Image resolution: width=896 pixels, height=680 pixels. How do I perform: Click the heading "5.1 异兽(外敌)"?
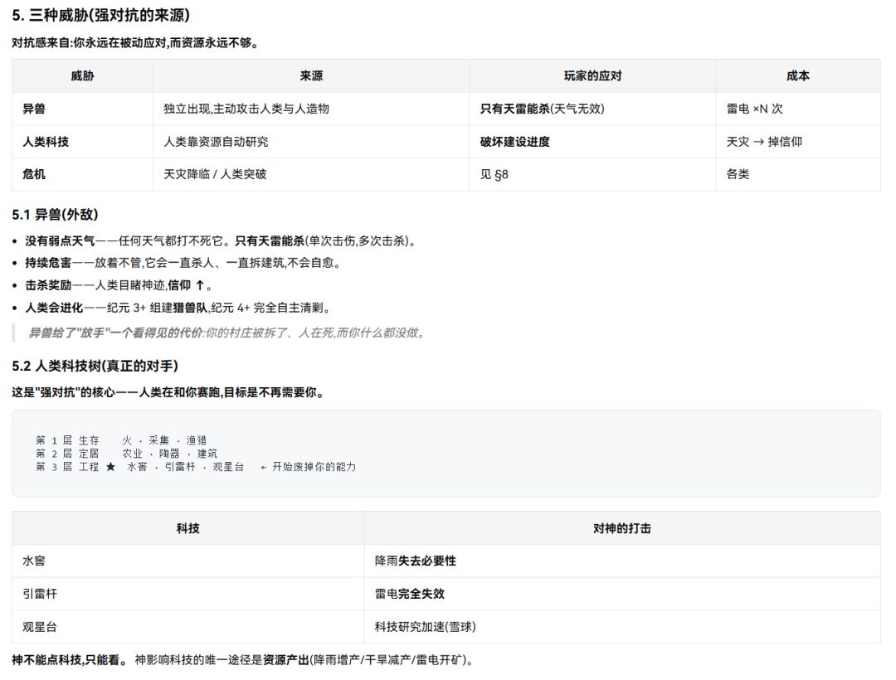coord(55,215)
